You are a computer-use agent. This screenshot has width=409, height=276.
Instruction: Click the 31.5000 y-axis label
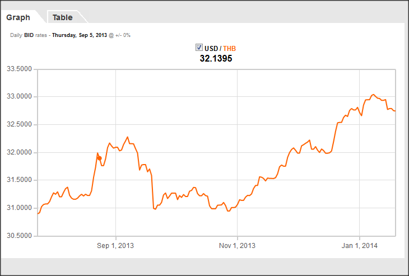click(18, 180)
